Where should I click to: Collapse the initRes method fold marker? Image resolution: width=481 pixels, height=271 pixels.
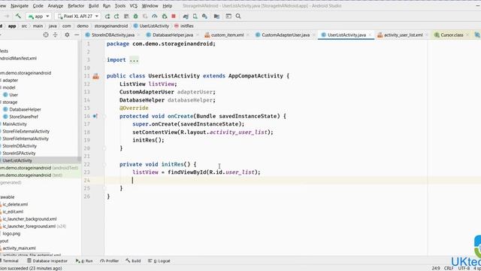coord(104,164)
